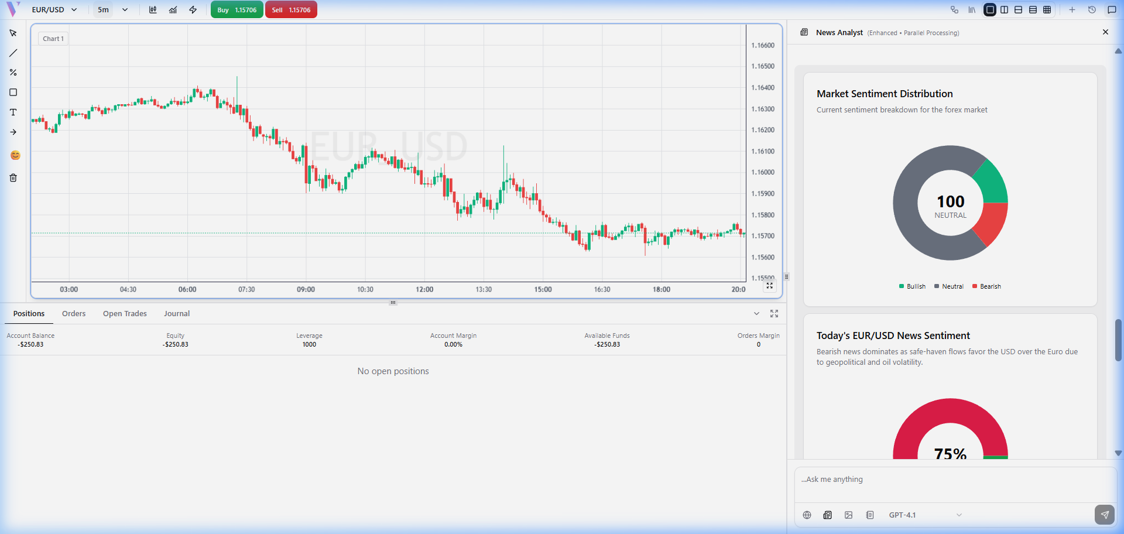
Task: Open the EUR/USD symbol dropdown
Action: coord(54,10)
